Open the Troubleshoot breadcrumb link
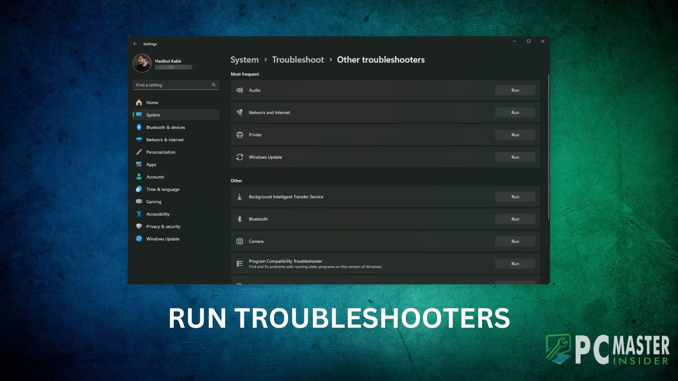Image resolution: width=678 pixels, height=381 pixels. pyautogui.click(x=298, y=60)
